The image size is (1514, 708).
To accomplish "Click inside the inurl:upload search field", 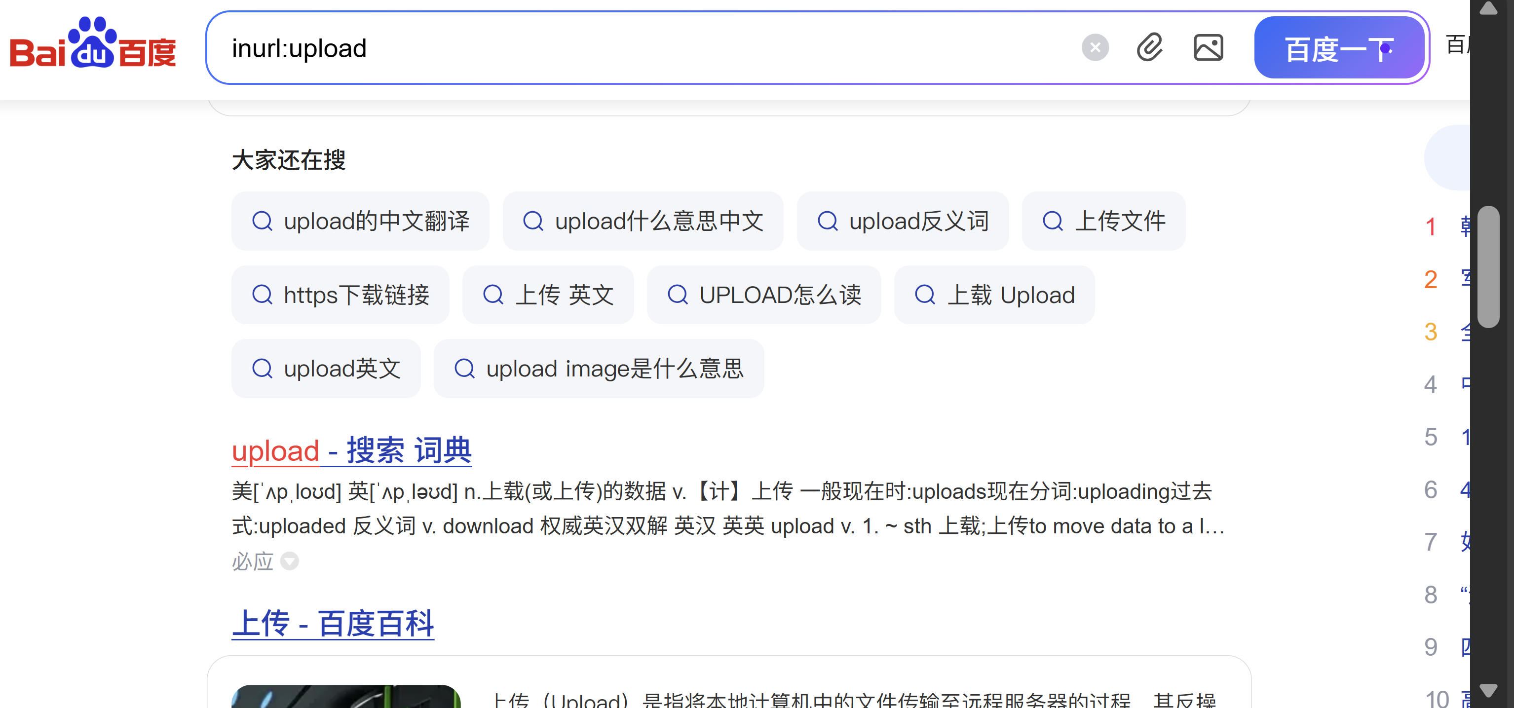I will (588, 48).
